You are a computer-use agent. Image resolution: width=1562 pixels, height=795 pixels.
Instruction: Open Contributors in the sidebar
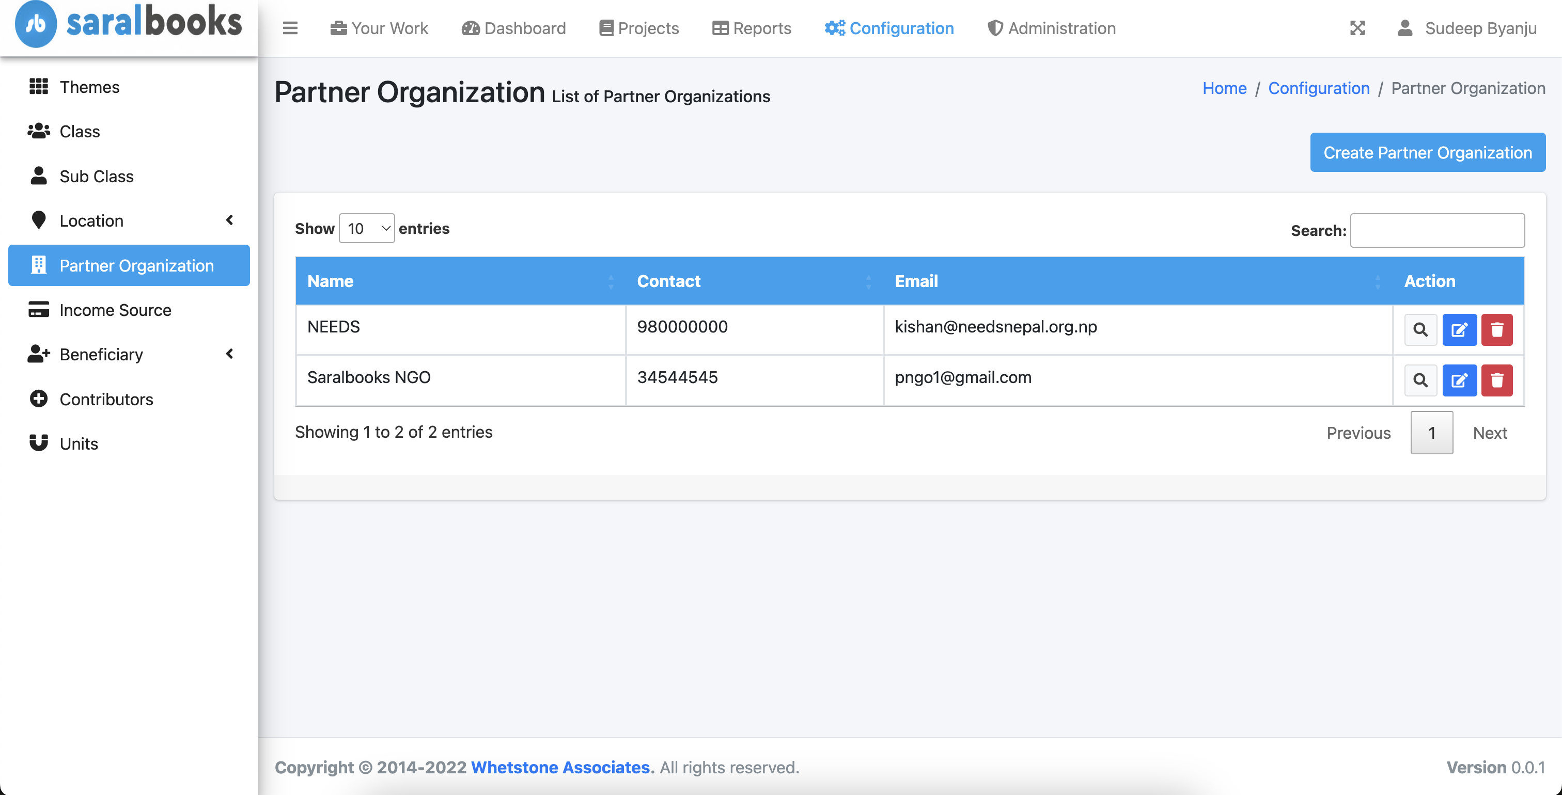pos(129,399)
